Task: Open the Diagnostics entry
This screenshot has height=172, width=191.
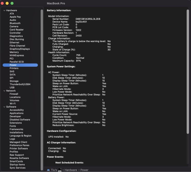Action: pyautogui.click(x=16, y=36)
